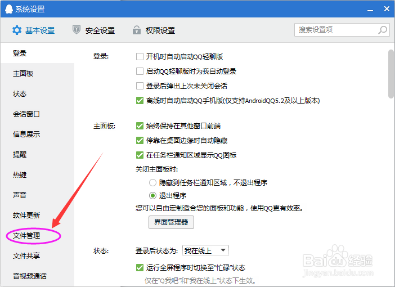Open 软件更新 in the sidebar

pyautogui.click(x=37, y=215)
